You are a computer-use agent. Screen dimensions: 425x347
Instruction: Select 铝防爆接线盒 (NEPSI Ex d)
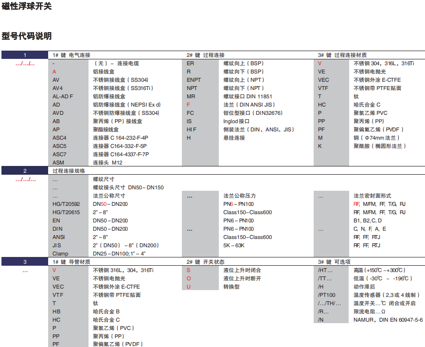(127, 105)
